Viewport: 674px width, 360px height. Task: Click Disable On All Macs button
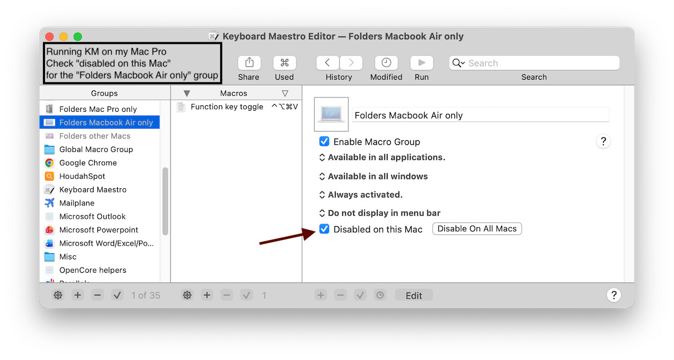click(476, 229)
